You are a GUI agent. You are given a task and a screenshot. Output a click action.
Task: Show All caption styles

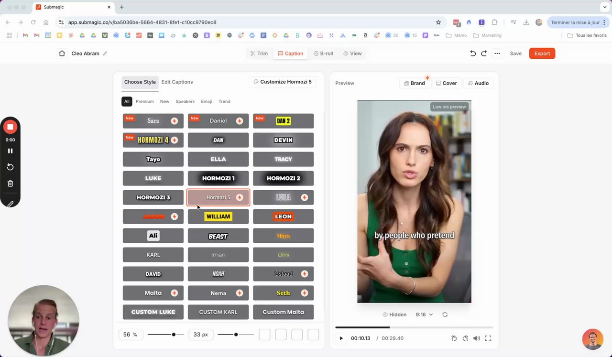click(127, 101)
